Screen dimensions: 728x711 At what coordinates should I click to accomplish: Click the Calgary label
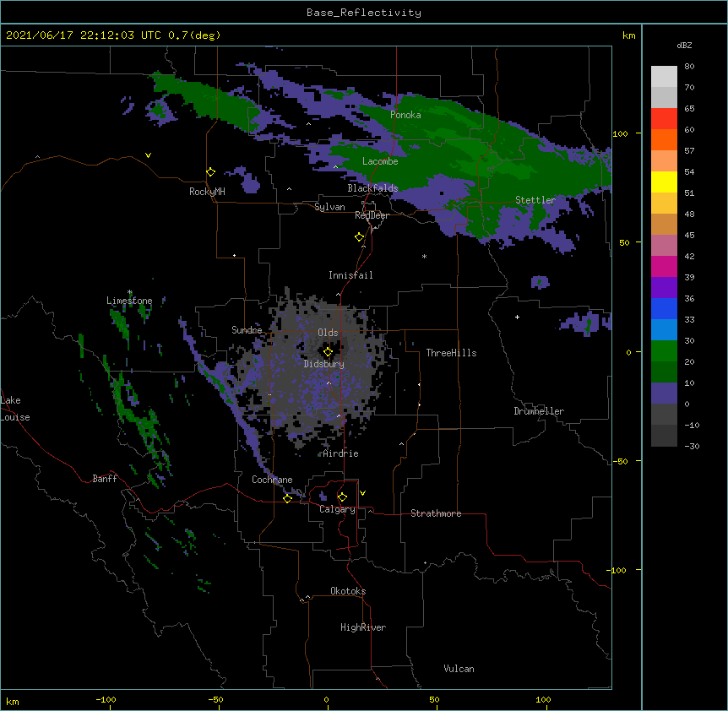coord(337,509)
